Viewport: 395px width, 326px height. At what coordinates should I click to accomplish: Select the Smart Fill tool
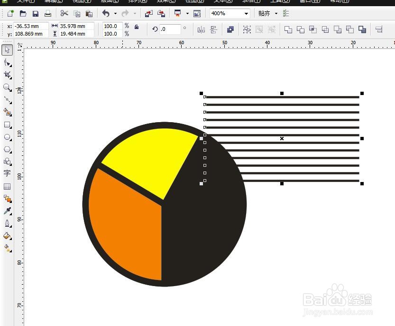pyautogui.click(x=7, y=112)
